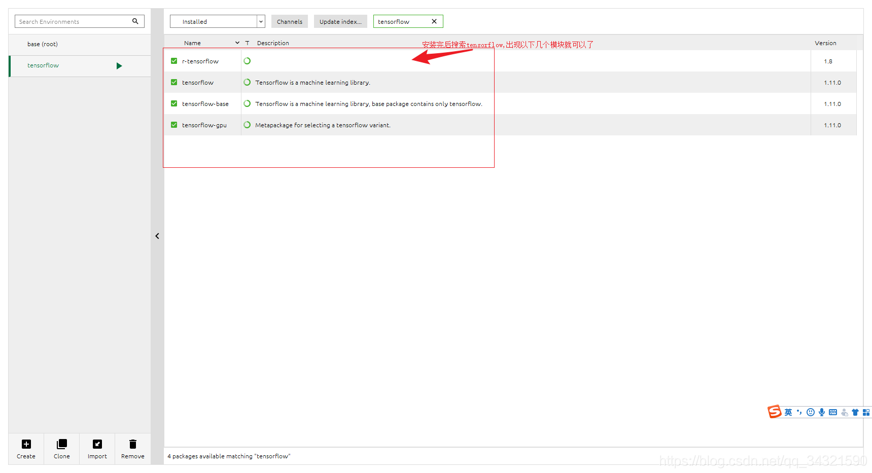Open the IME skin shirt icon
The width and height of the screenshot is (872, 473).
855,412
